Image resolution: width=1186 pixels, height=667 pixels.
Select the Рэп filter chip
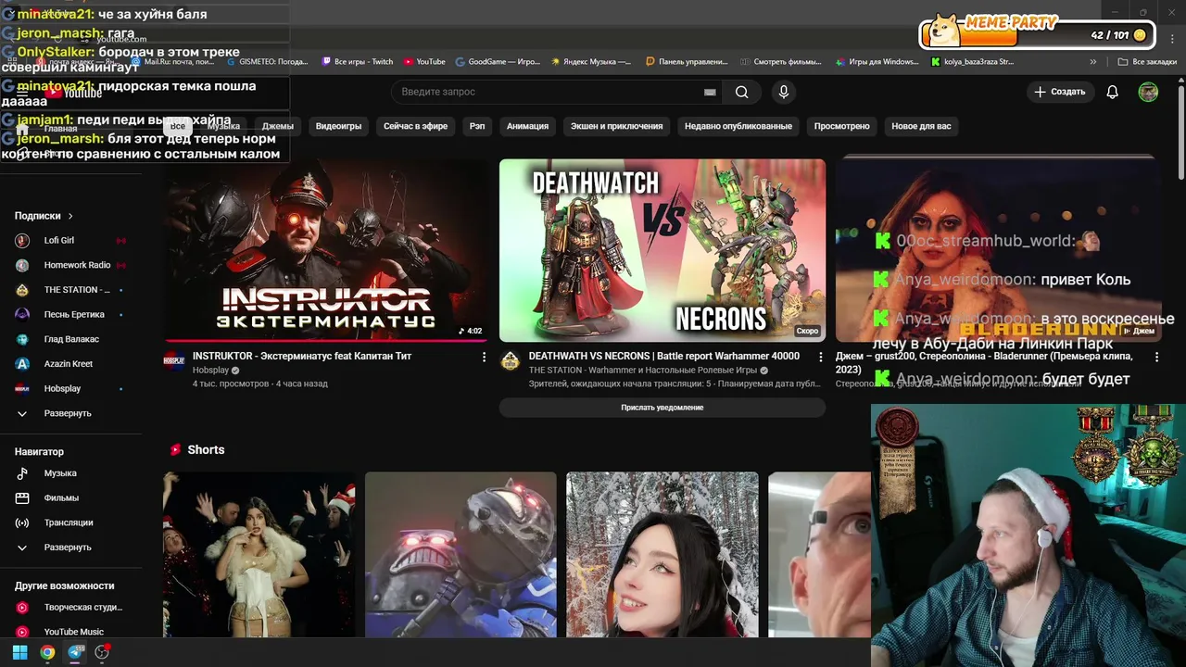[477, 126]
